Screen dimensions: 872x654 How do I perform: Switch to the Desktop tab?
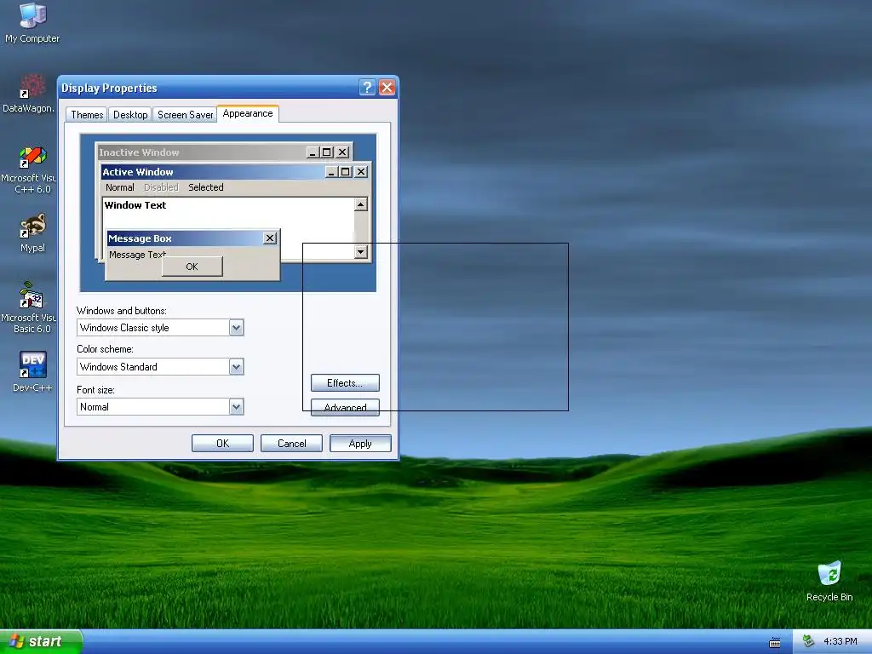(x=130, y=115)
